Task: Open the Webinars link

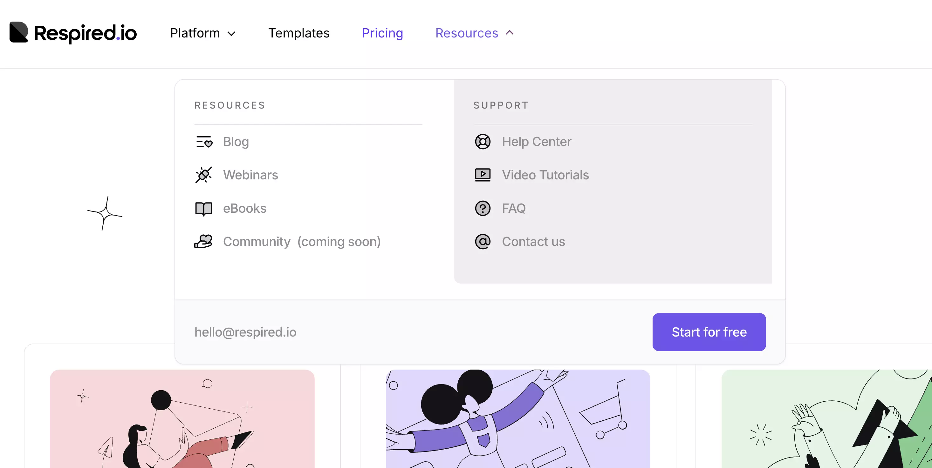Action: pos(250,175)
